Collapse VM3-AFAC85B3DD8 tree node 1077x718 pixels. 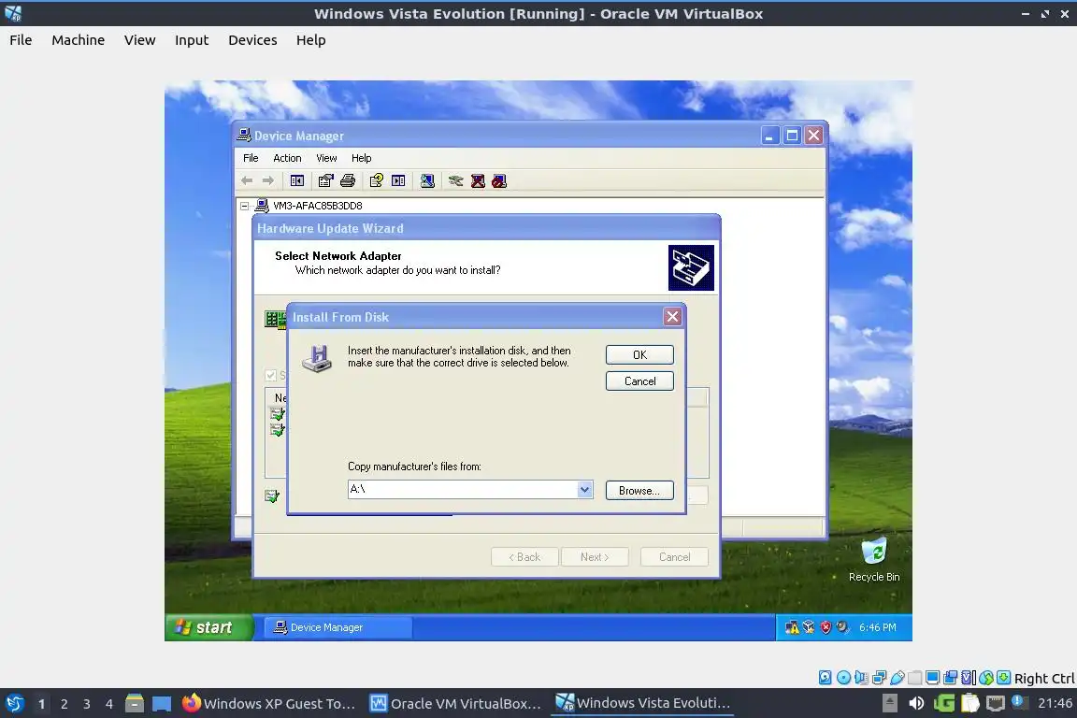[x=244, y=206]
